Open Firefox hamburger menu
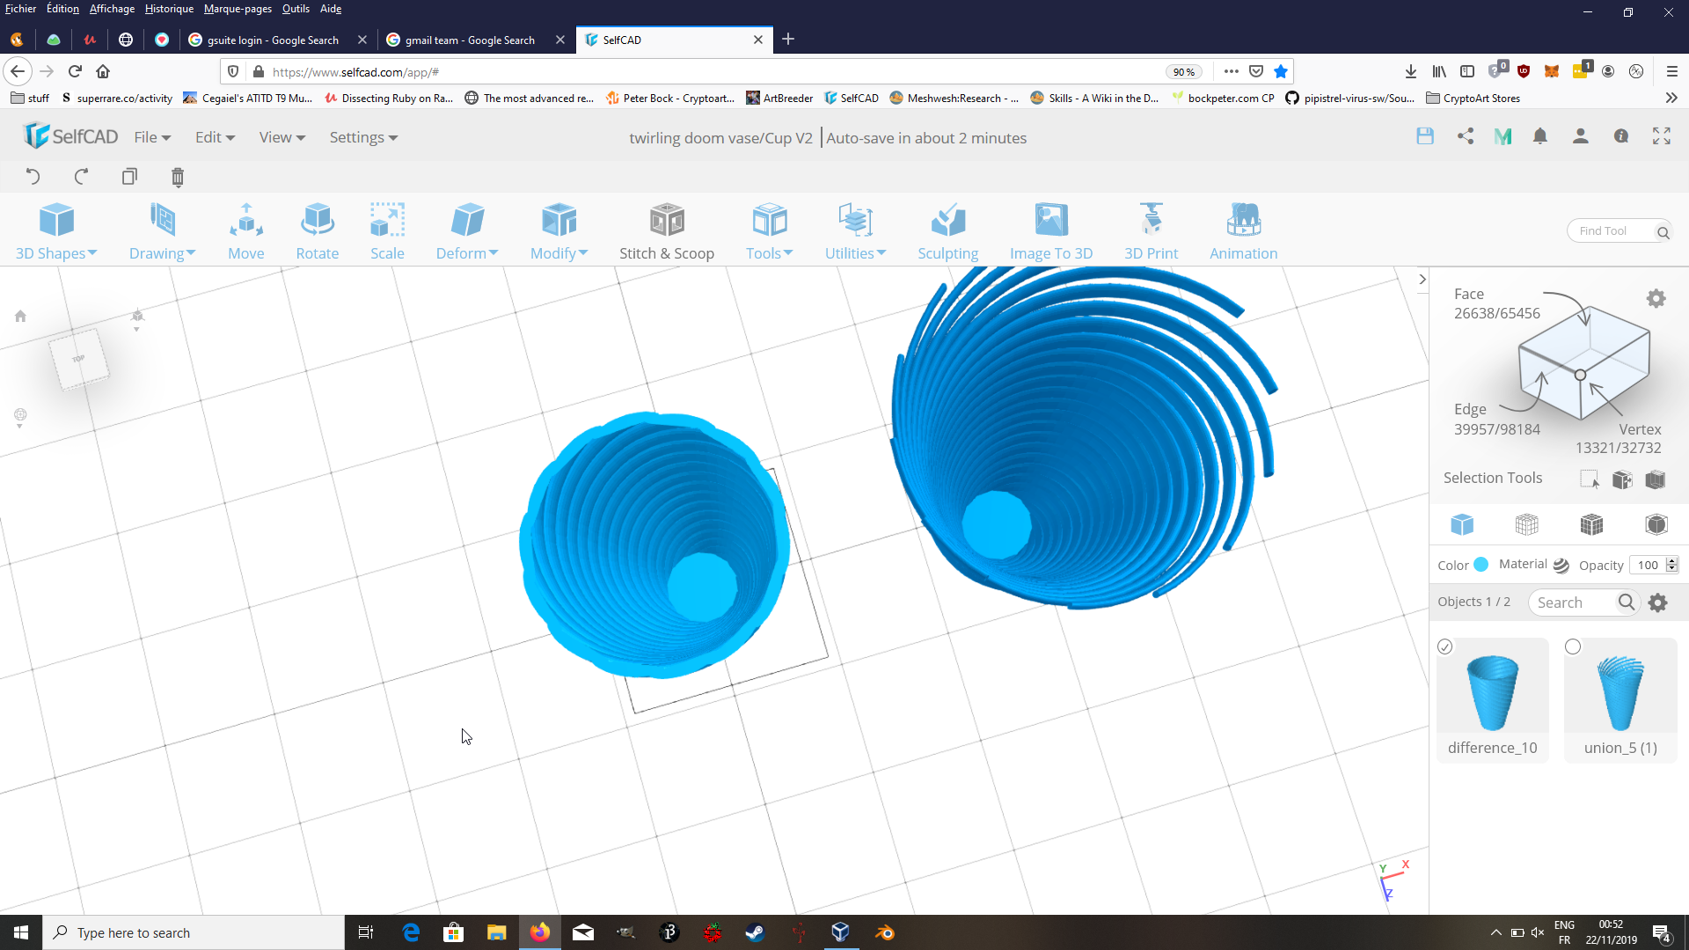Viewport: 1689px width, 950px height. 1672,71
